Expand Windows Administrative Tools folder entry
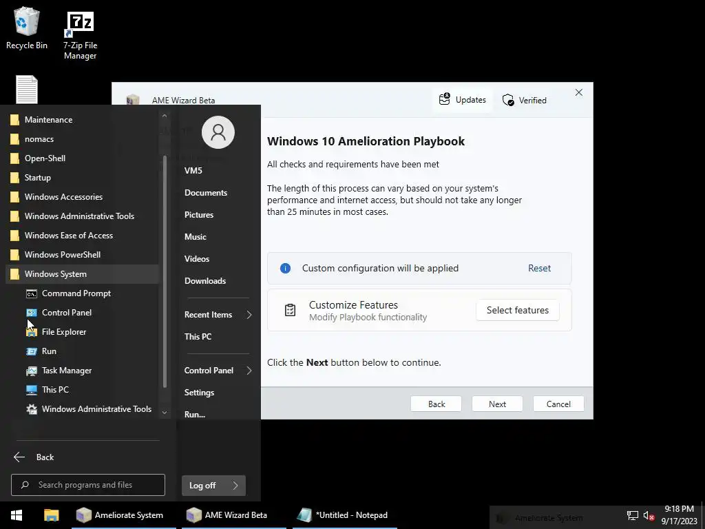Screen dimensions: 705x529 tap(83, 216)
